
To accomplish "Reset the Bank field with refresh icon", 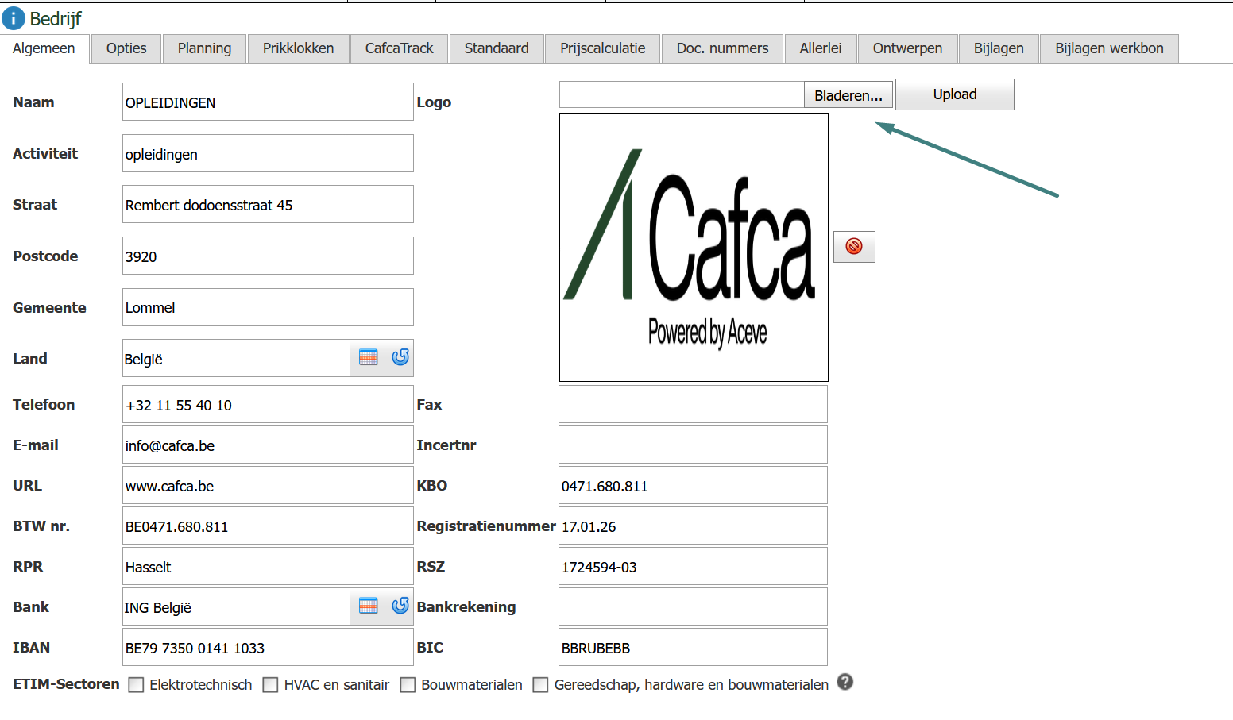I will (400, 606).
